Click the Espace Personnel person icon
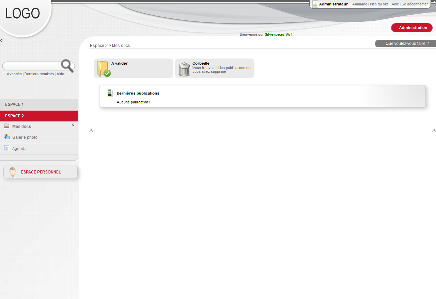The image size is (436, 299). pos(13,172)
